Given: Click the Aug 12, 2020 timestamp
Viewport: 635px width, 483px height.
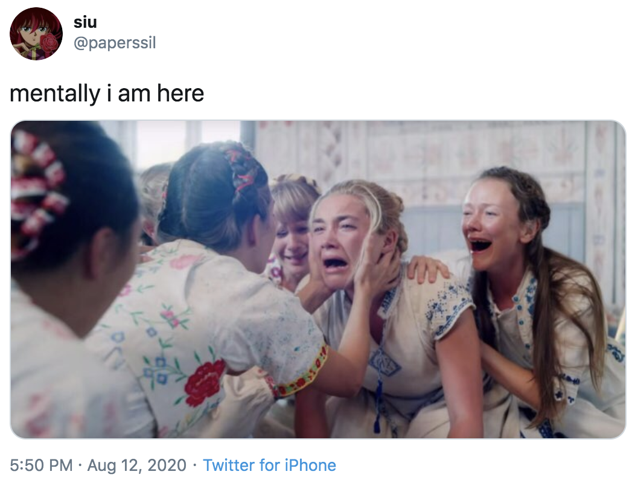Looking at the screenshot, I should click(x=136, y=465).
